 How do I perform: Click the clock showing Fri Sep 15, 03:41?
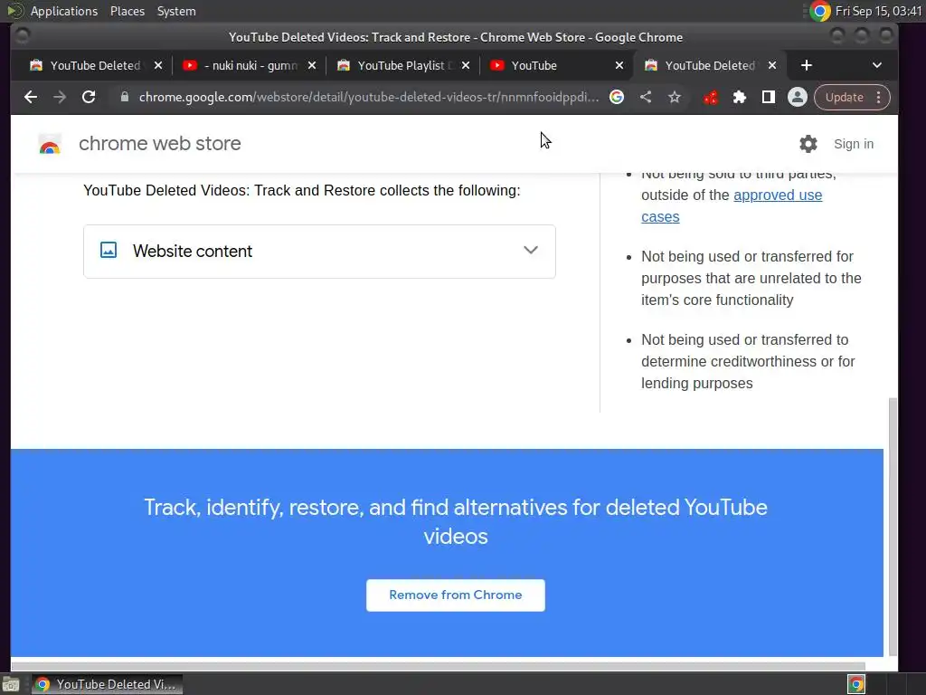point(878,11)
